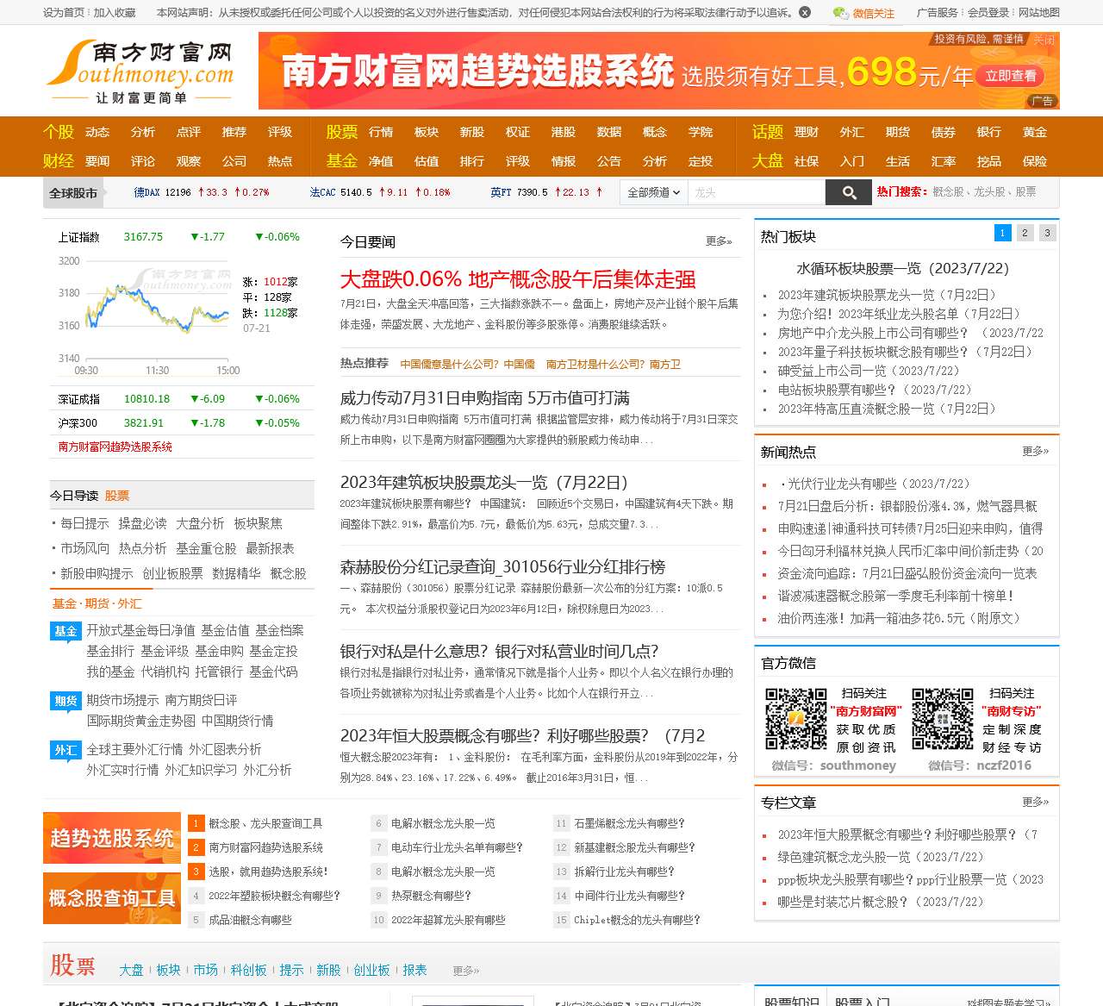The width and height of the screenshot is (1103, 1006).
Task: Open headline 大盘跌0.06% 地产概念股午后集体走强
Action: coord(518,279)
